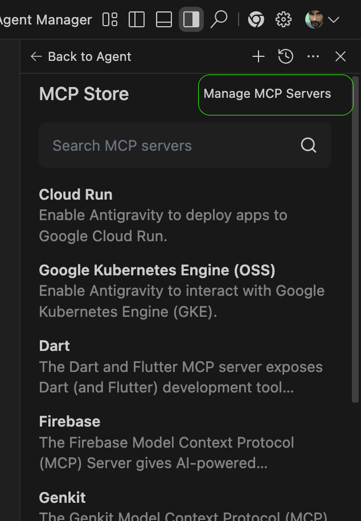Open the Google Kubernetes Engine (OSS) entry
Screen dimensions: 361x521
(157, 270)
